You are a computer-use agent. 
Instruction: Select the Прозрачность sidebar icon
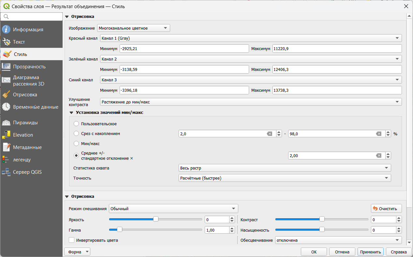tap(6, 67)
